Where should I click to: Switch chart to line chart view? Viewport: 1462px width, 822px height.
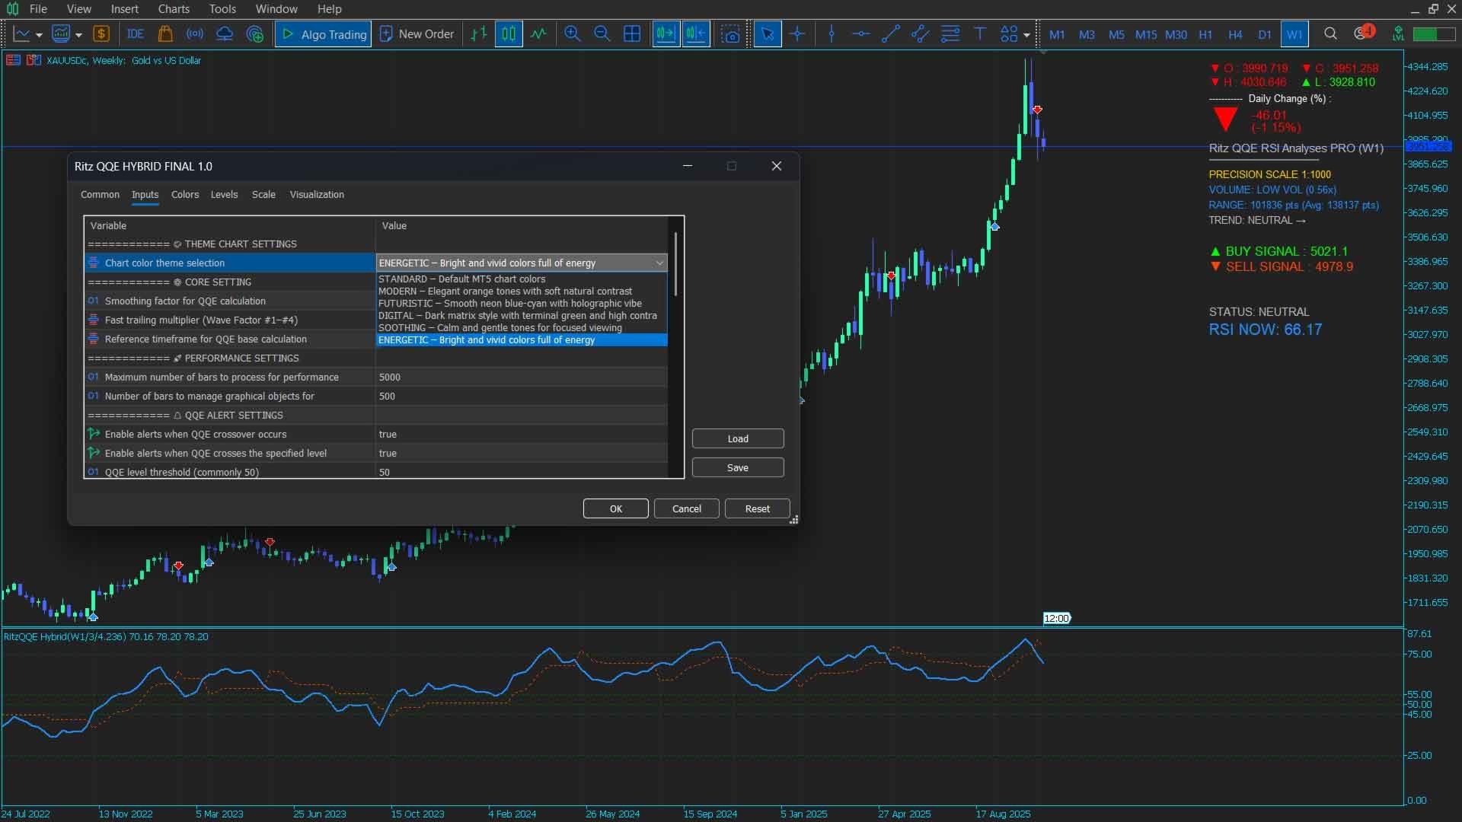[x=538, y=34]
